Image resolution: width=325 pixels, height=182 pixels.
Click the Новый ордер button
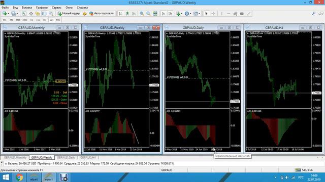click(69, 14)
